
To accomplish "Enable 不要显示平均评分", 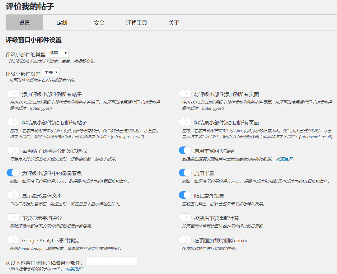I will click(x=12, y=217).
